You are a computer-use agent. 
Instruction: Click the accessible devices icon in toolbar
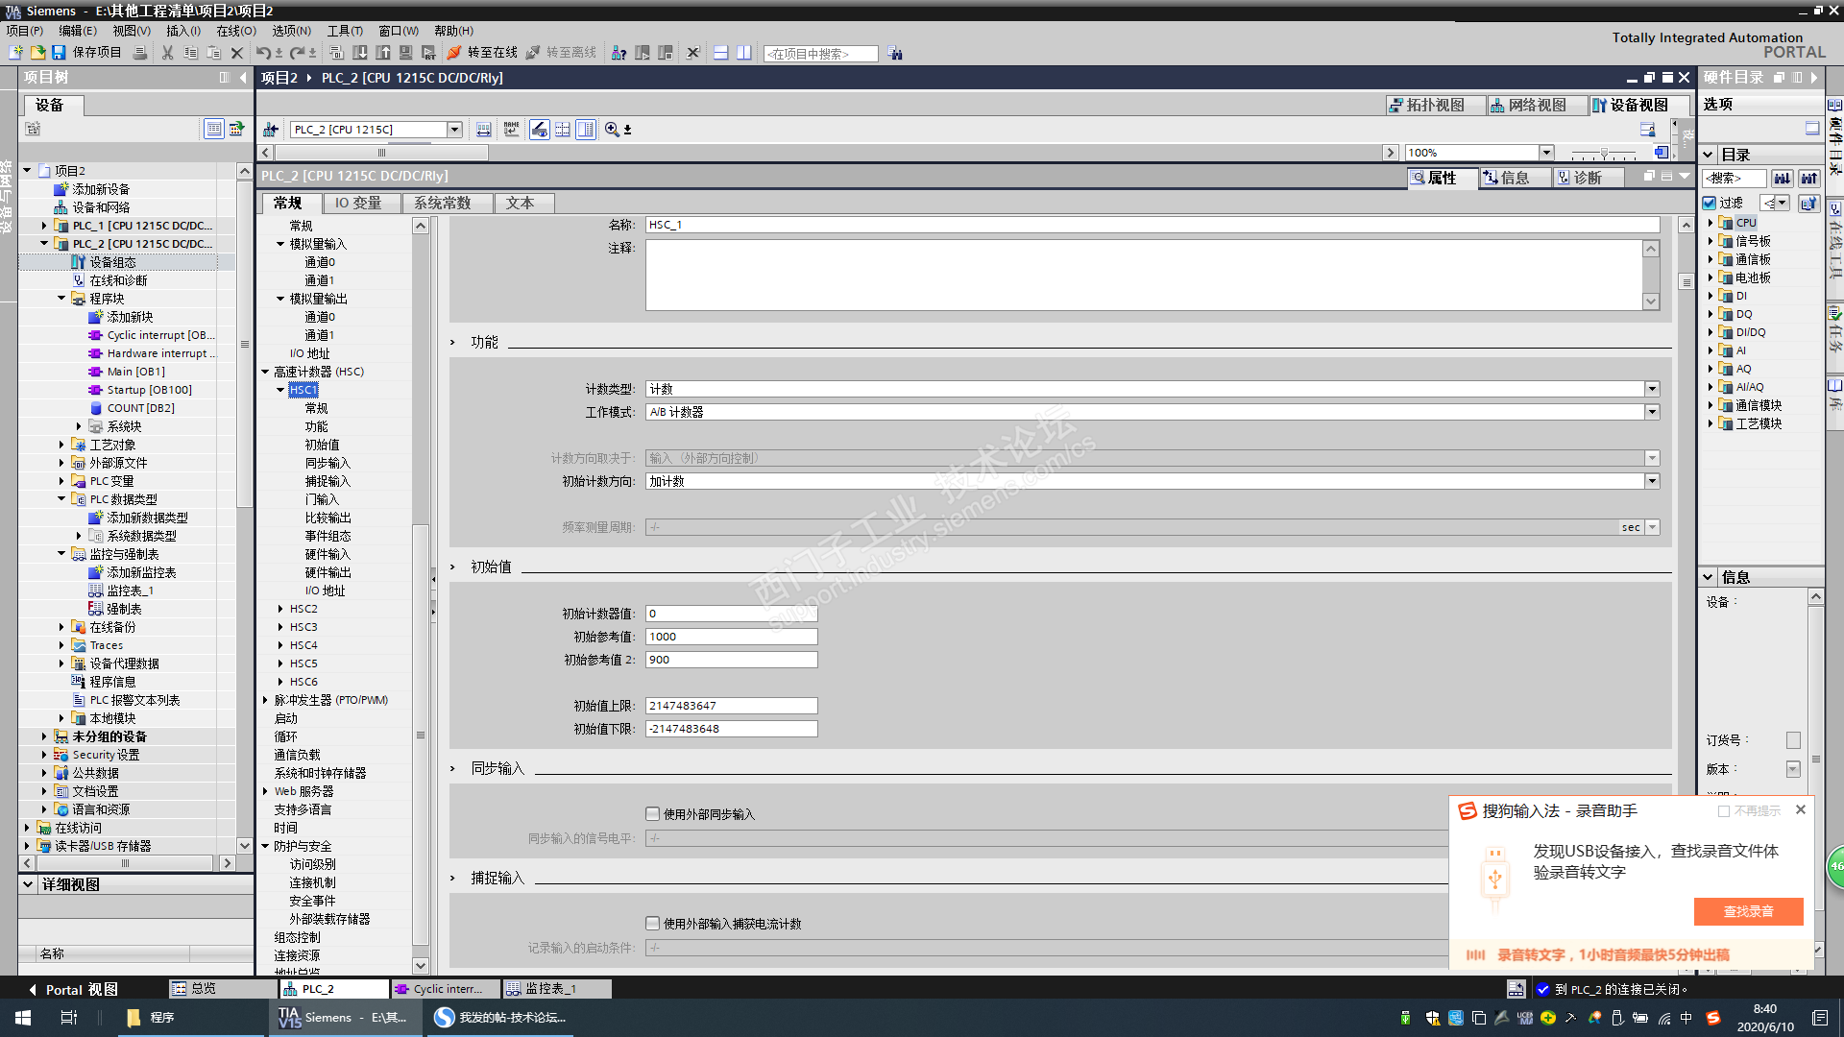619,53
